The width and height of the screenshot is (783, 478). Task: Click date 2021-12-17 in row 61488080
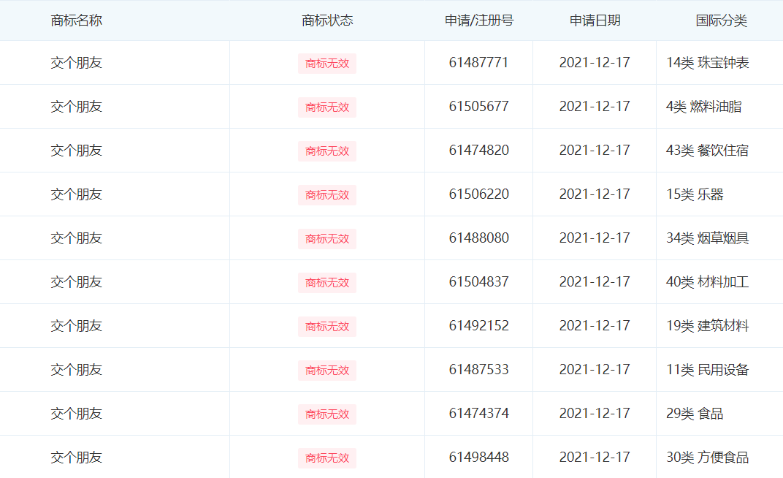click(595, 238)
